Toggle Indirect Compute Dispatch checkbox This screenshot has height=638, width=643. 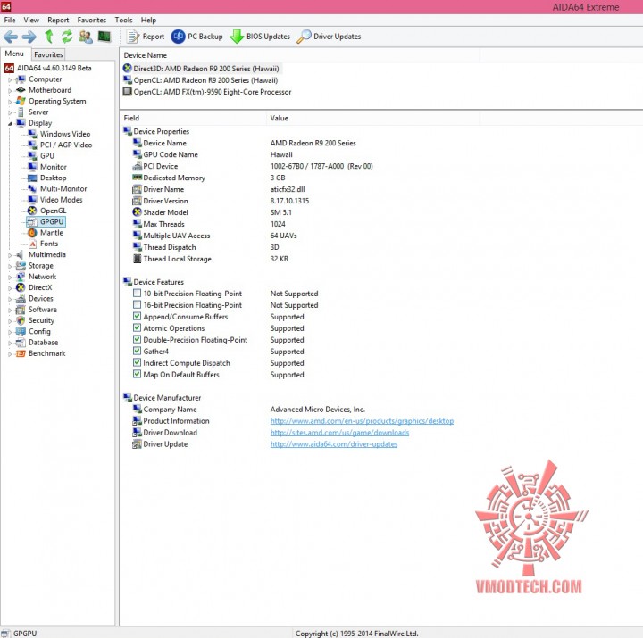click(x=137, y=362)
